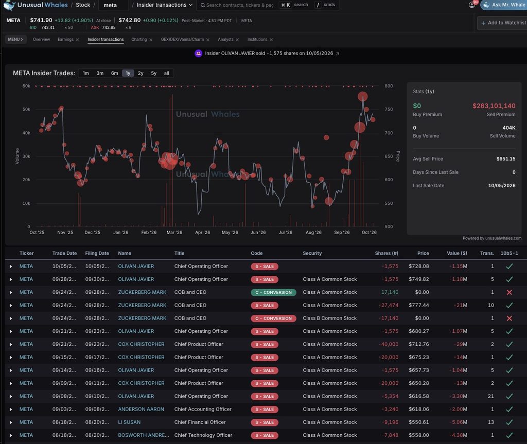Select the 6m time range
The height and width of the screenshot is (444, 527).
[115, 73]
